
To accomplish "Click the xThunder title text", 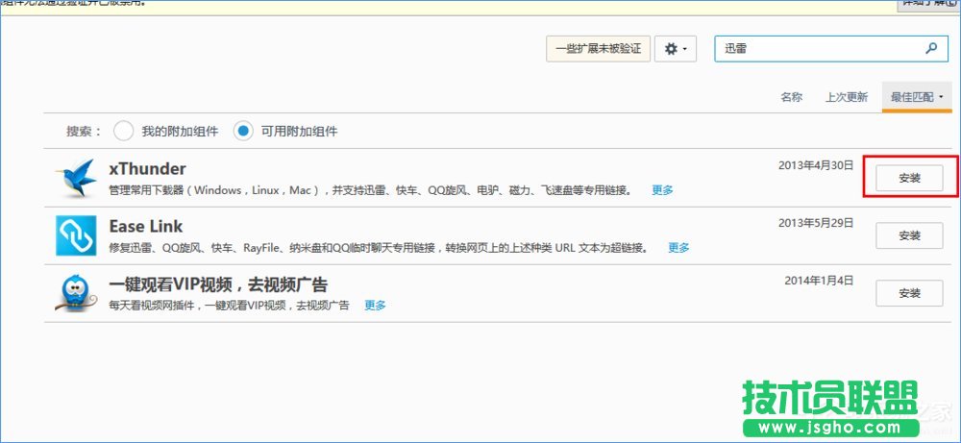I will coord(147,168).
